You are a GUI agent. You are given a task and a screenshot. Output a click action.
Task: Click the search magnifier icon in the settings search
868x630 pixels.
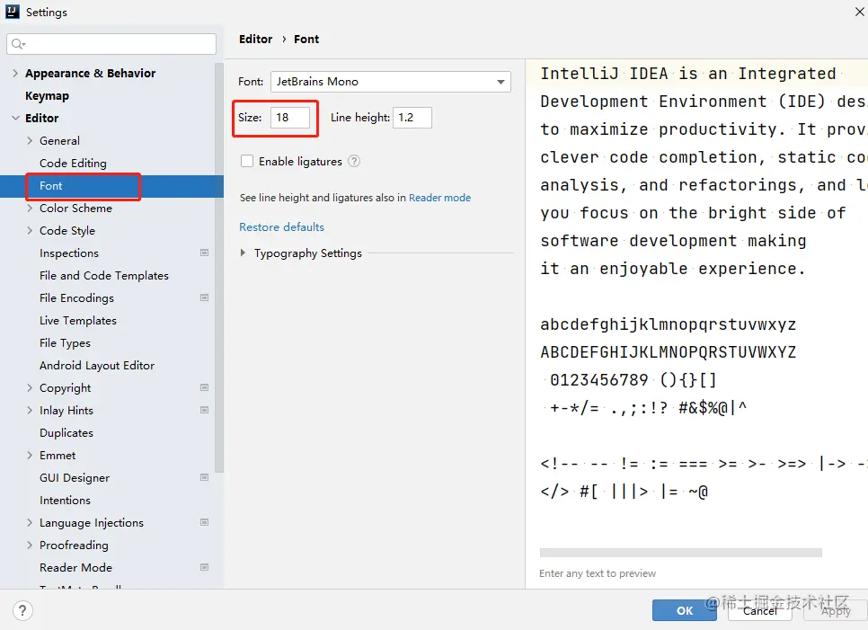18,44
